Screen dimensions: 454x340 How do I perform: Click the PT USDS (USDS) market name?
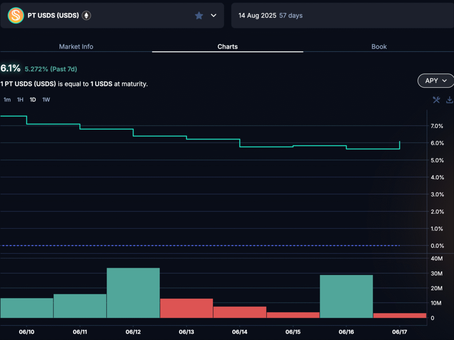[53, 16]
